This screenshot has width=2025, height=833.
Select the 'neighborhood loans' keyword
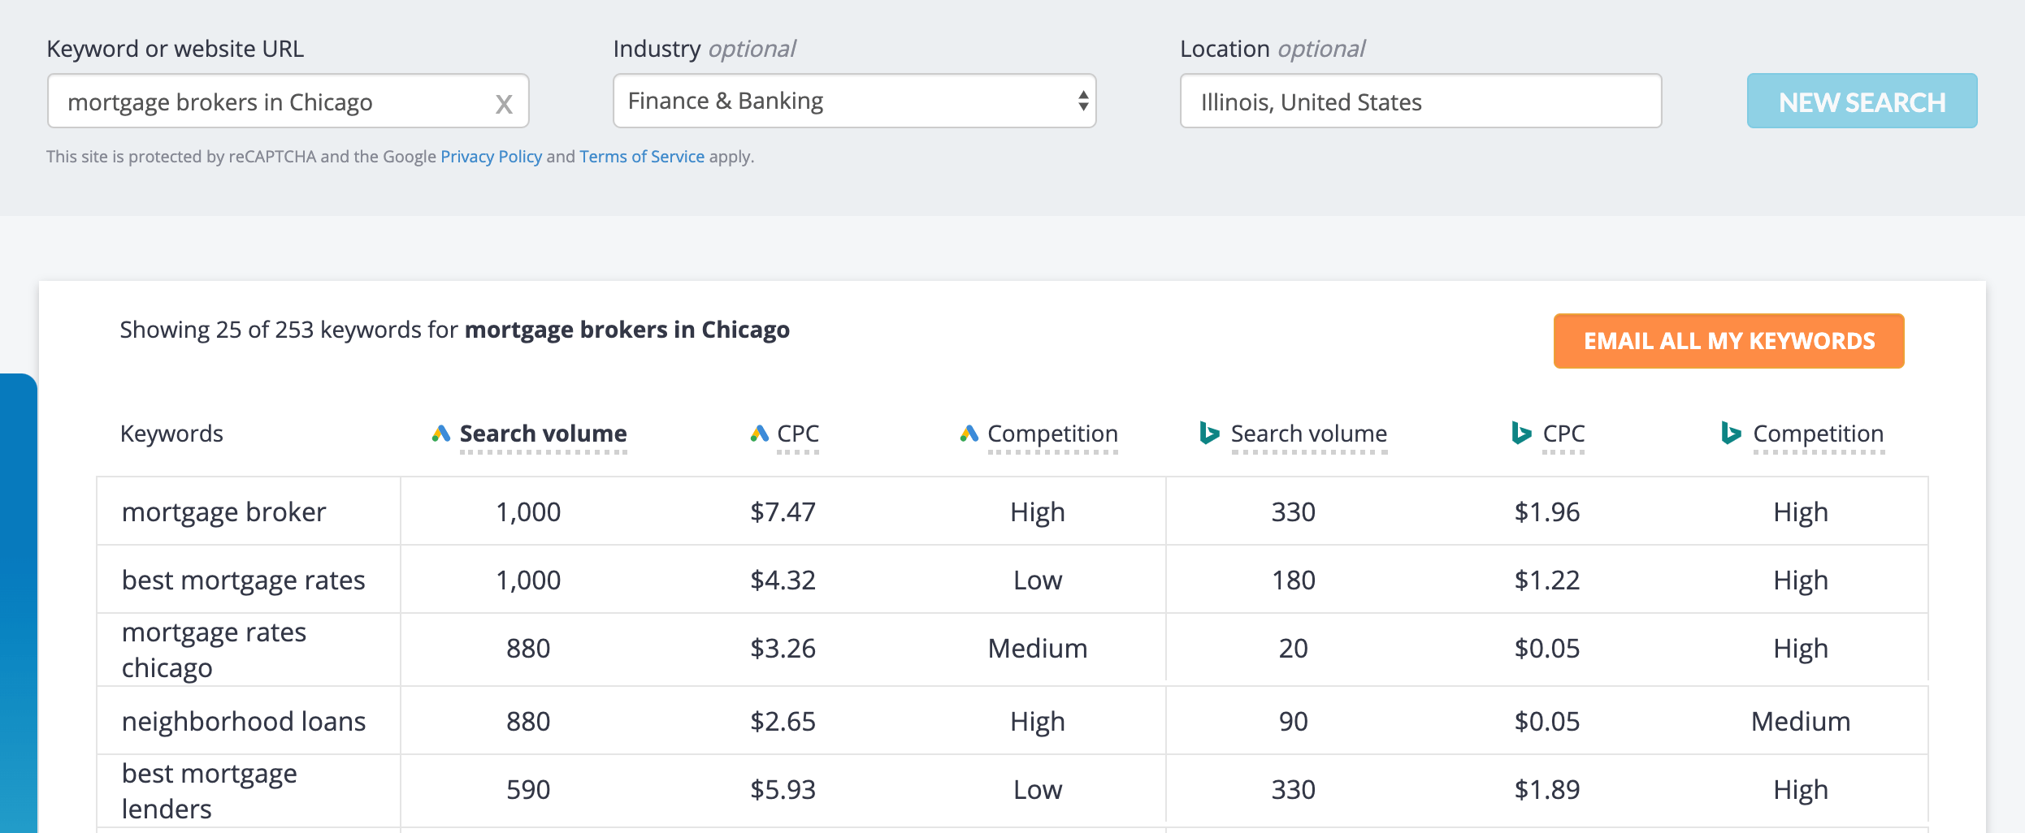[244, 721]
